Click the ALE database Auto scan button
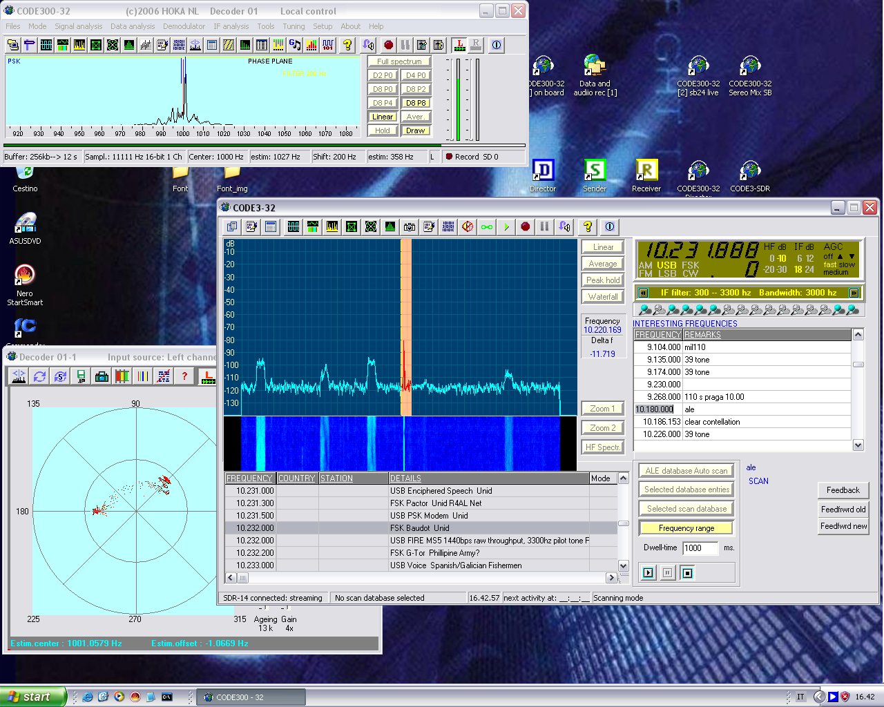 pos(686,471)
